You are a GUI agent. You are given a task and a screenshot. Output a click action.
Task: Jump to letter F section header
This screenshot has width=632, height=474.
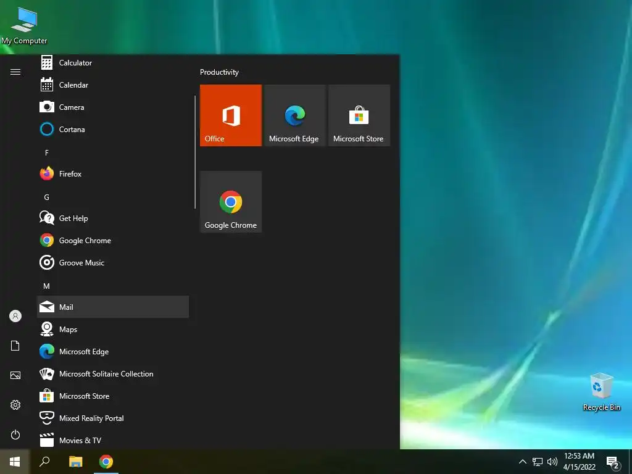[x=47, y=153]
